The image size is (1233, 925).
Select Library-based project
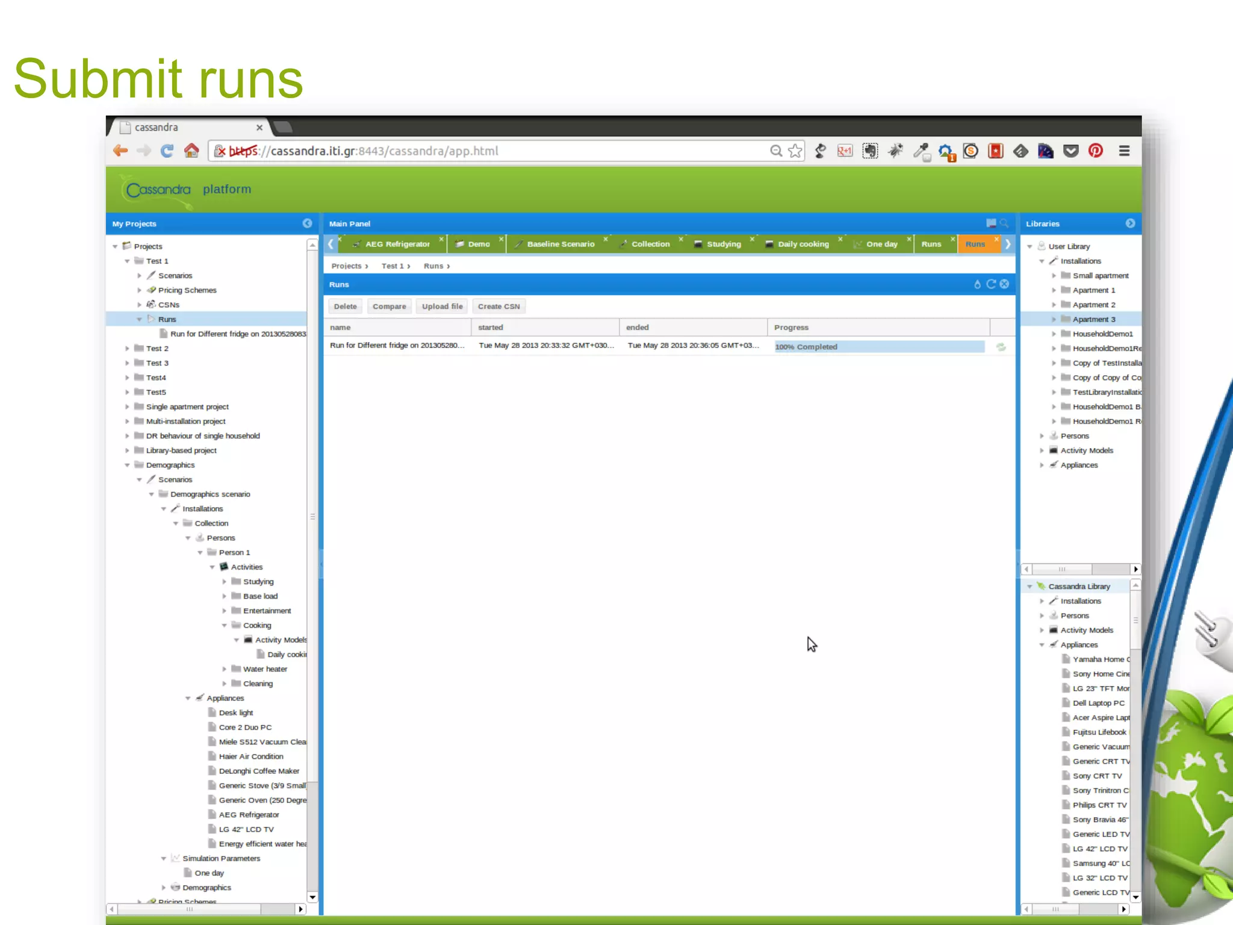[x=181, y=450]
